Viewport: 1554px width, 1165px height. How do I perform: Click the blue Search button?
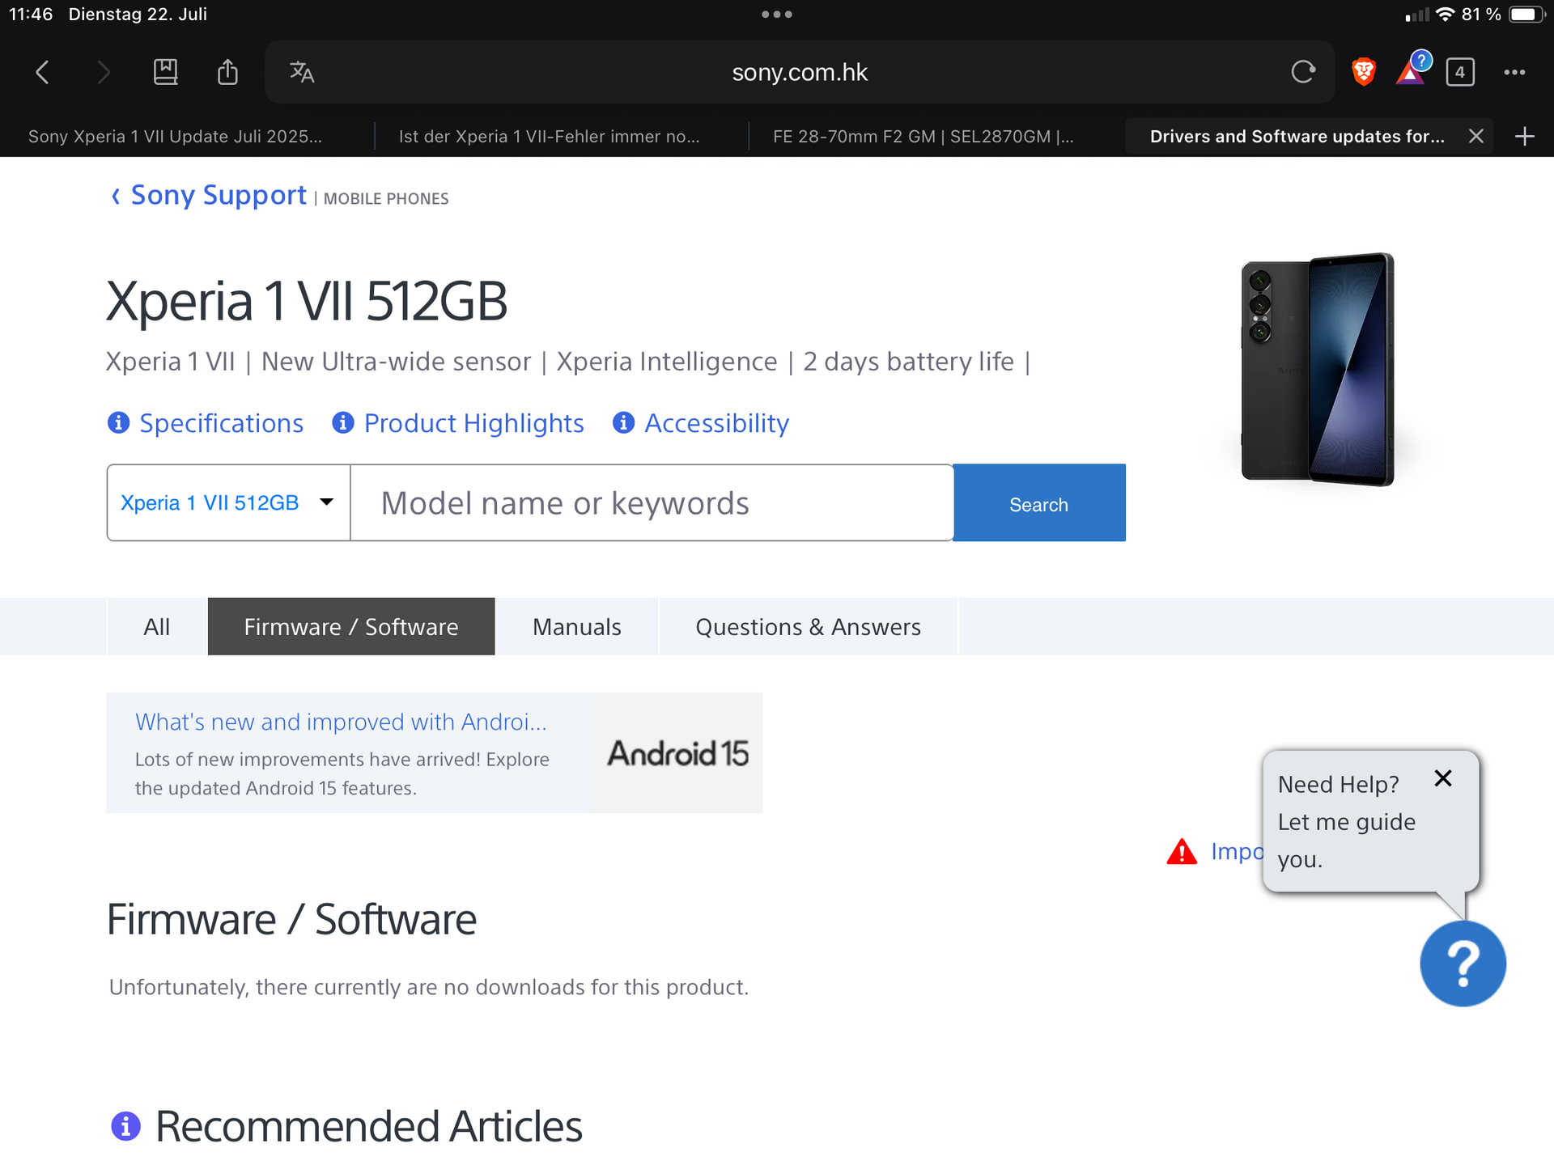point(1039,502)
